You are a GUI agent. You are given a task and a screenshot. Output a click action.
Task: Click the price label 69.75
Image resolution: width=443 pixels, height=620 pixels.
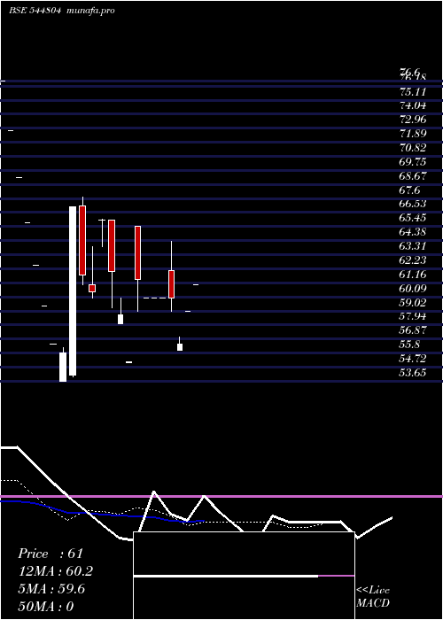[x=413, y=162]
